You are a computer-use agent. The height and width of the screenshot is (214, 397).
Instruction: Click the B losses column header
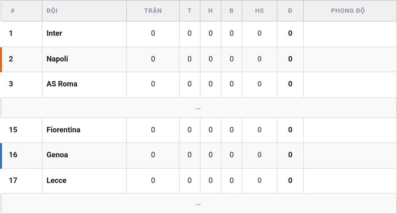(x=231, y=11)
